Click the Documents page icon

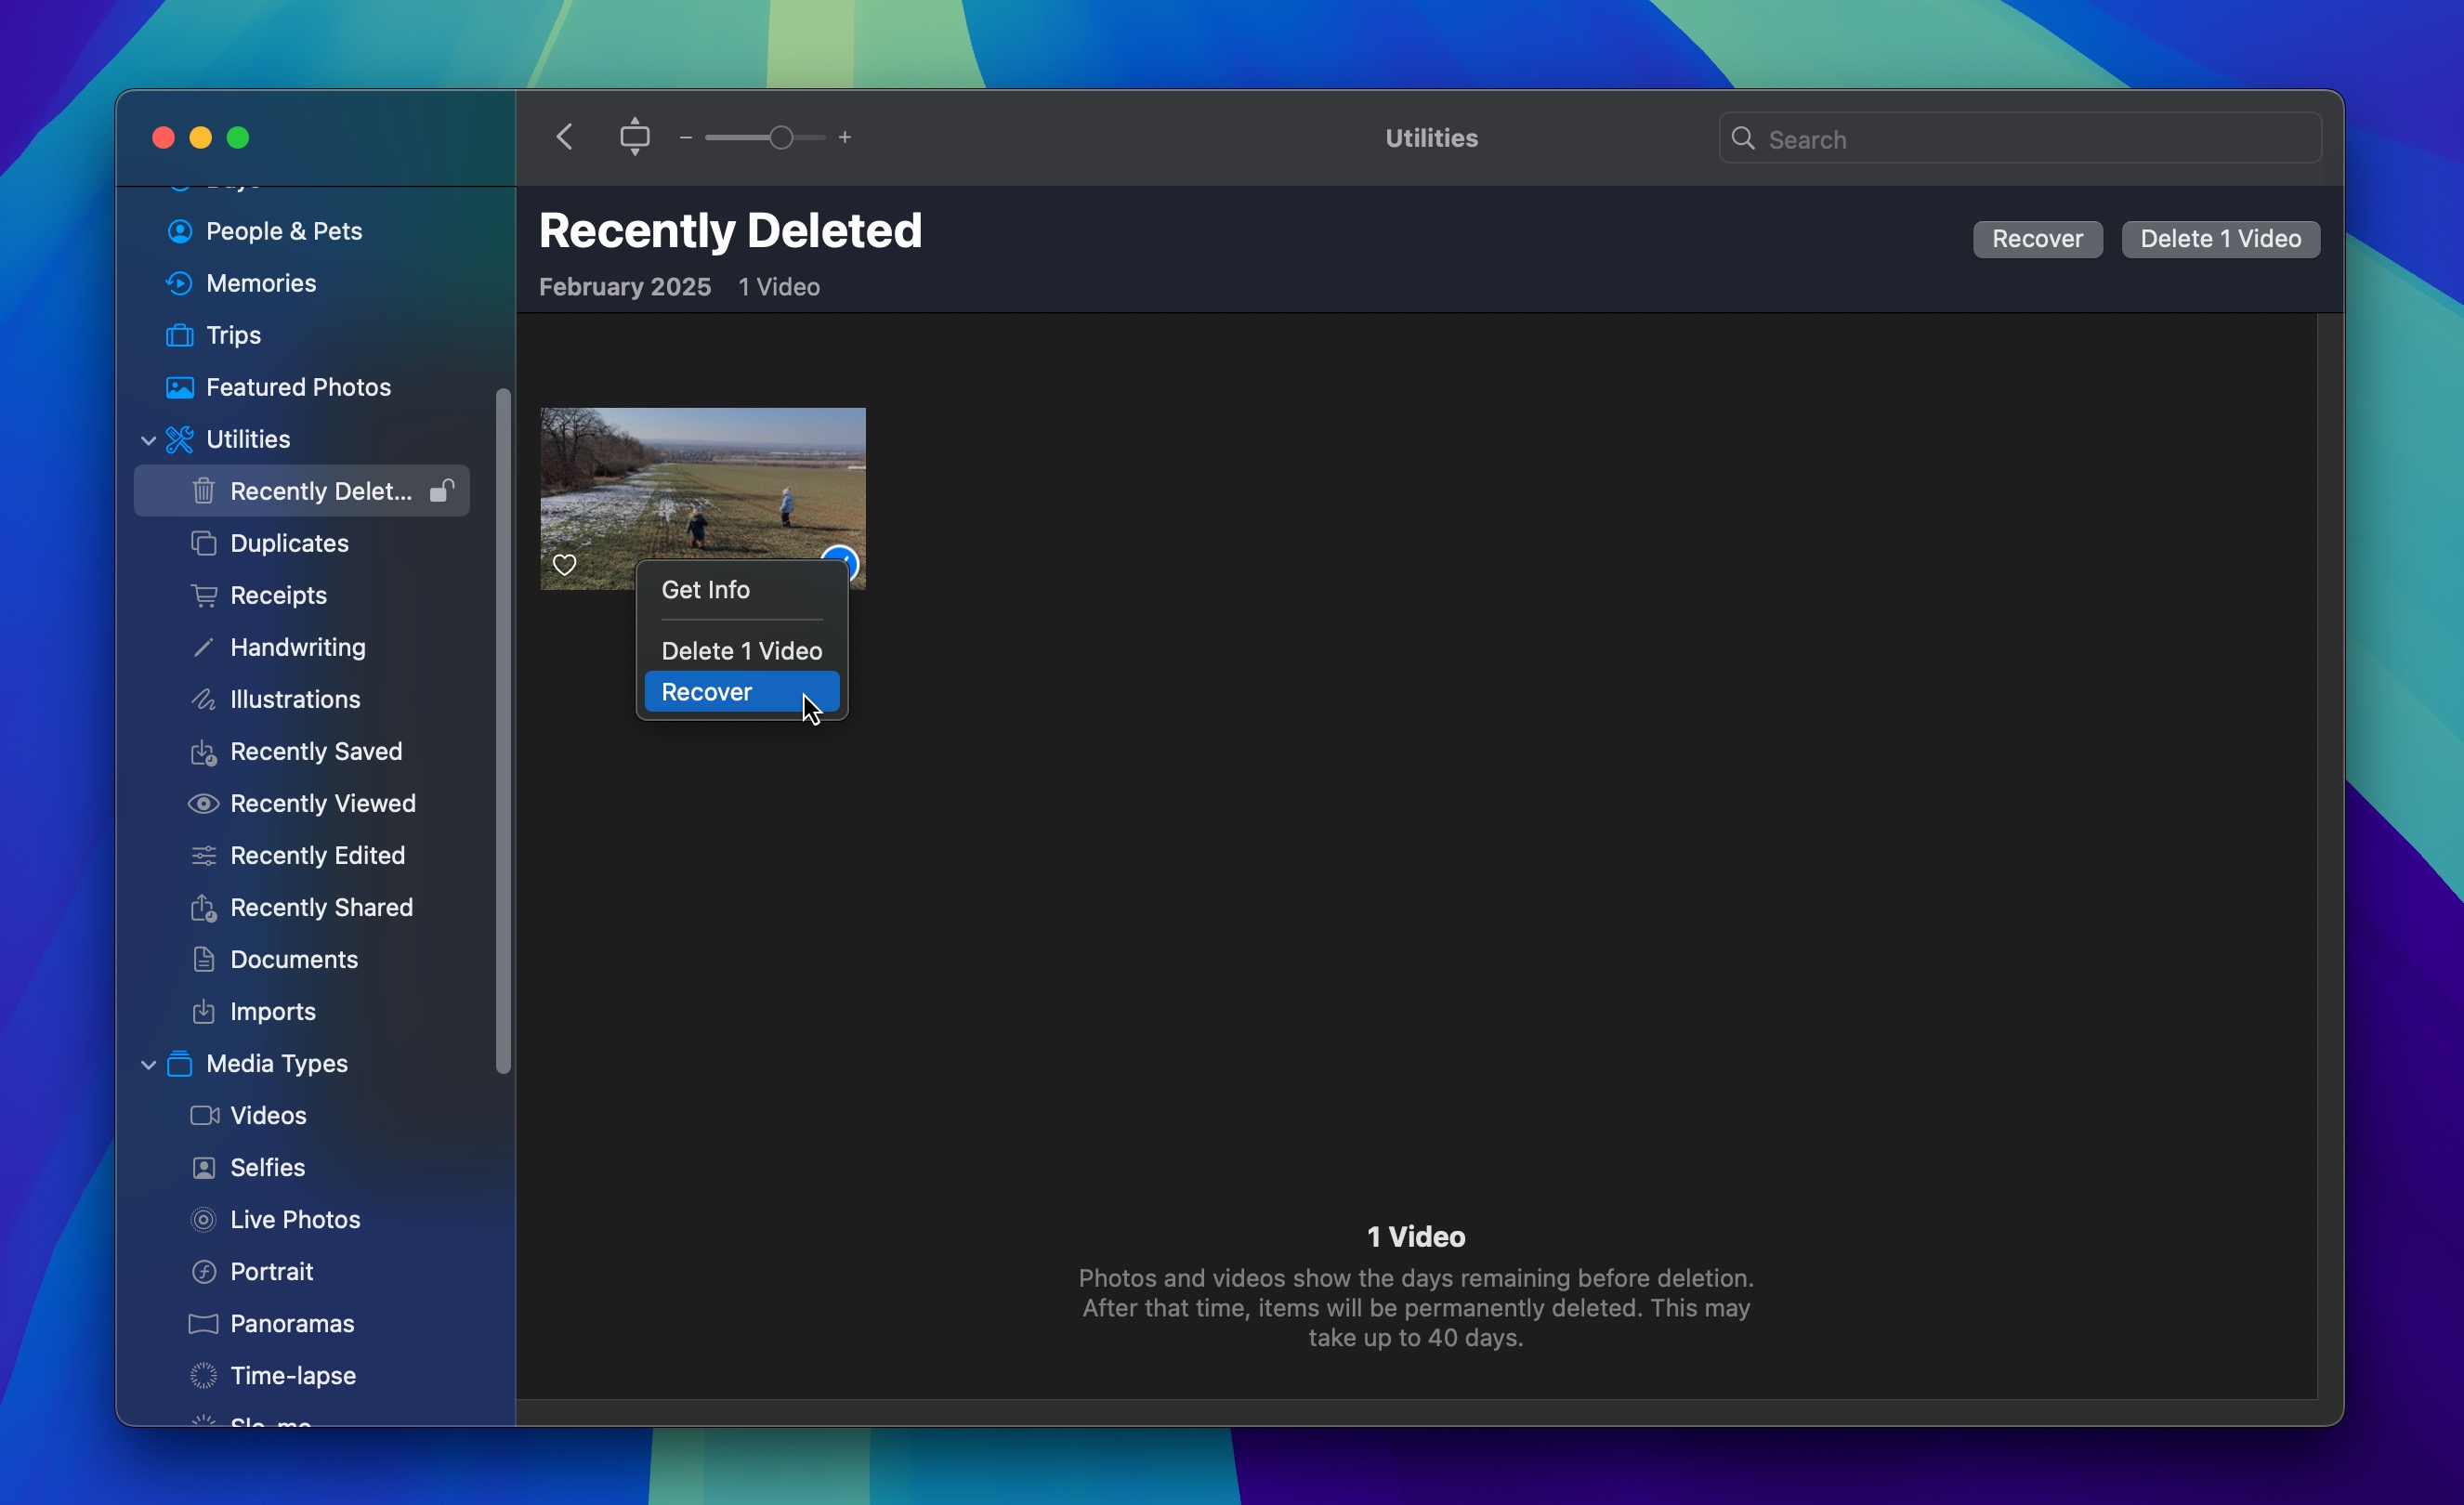[x=203, y=959]
